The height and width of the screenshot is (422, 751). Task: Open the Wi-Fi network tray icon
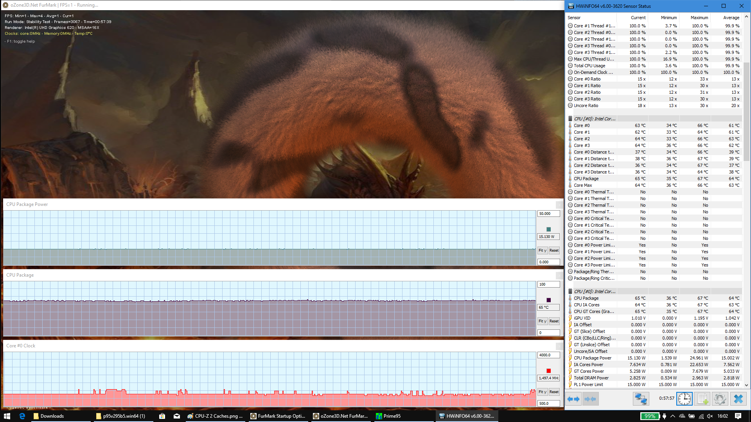click(701, 416)
